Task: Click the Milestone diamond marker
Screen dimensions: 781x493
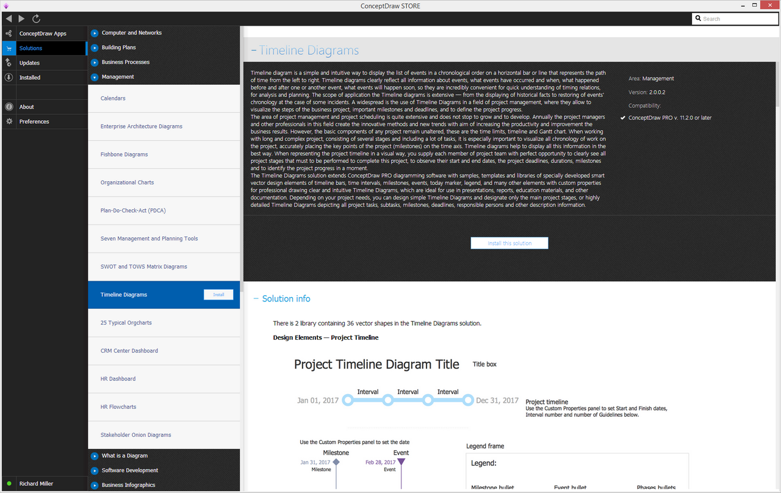Action: (x=336, y=462)
